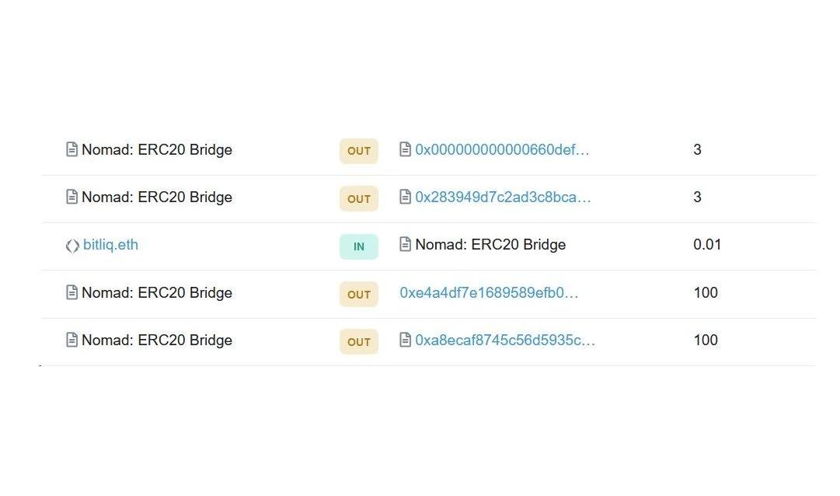
Task: Click contract icon beside first Nomad: ERC20 Bridge
Action: (x=71, y=149)
